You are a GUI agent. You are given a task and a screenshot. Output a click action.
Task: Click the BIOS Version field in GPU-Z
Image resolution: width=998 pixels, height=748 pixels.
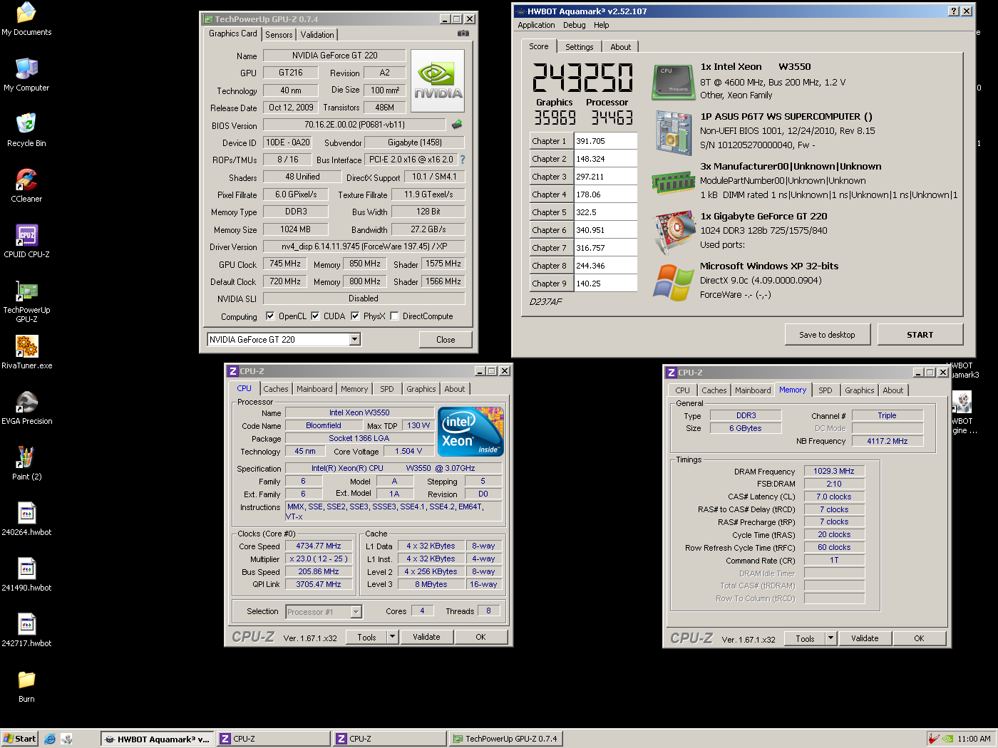point(354,125)
